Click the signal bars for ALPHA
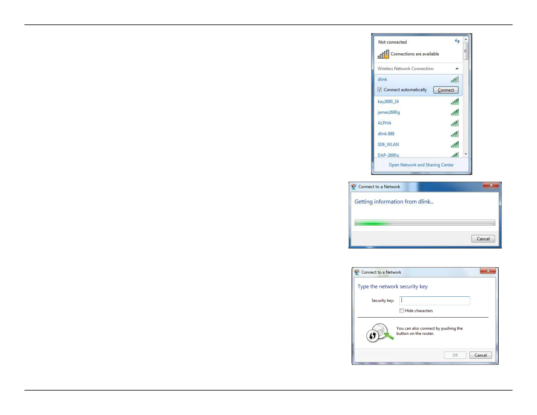The image size is (537, 415). (455, 123)
